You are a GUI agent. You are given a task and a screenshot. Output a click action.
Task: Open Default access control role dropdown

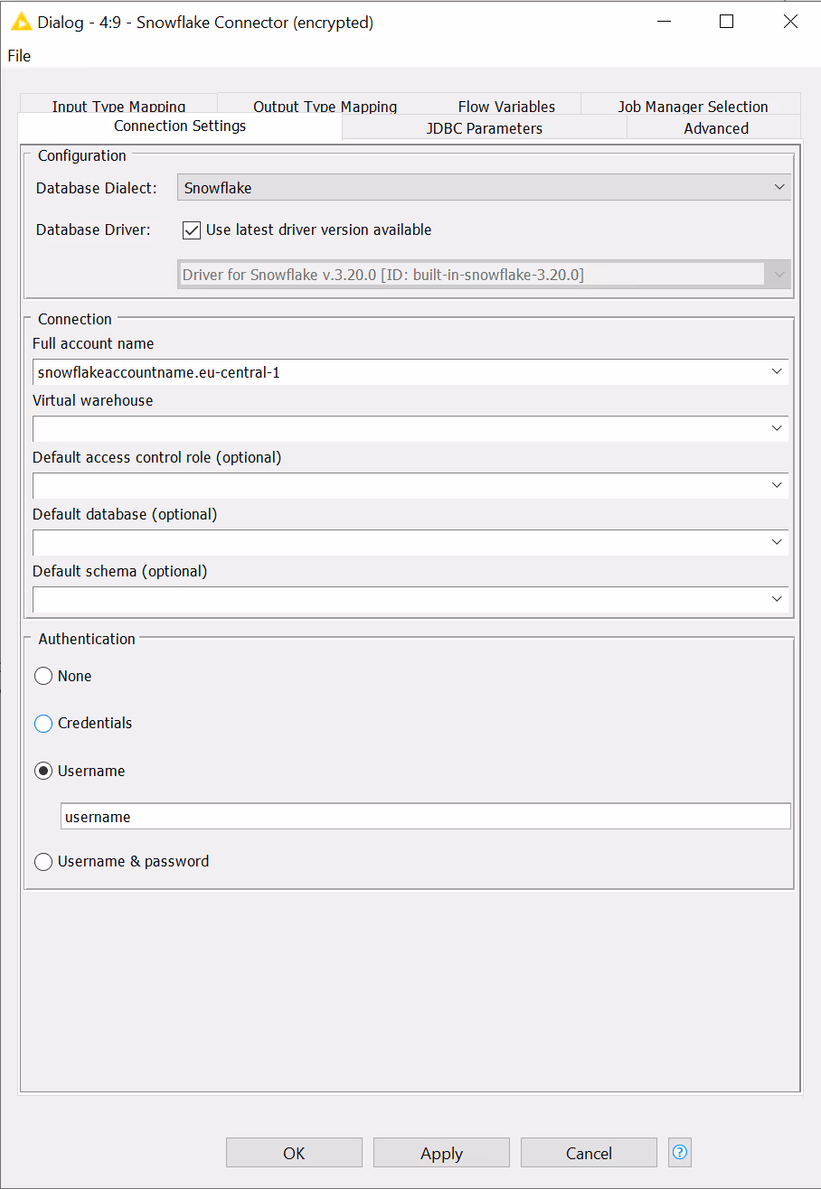pos(777,485)
